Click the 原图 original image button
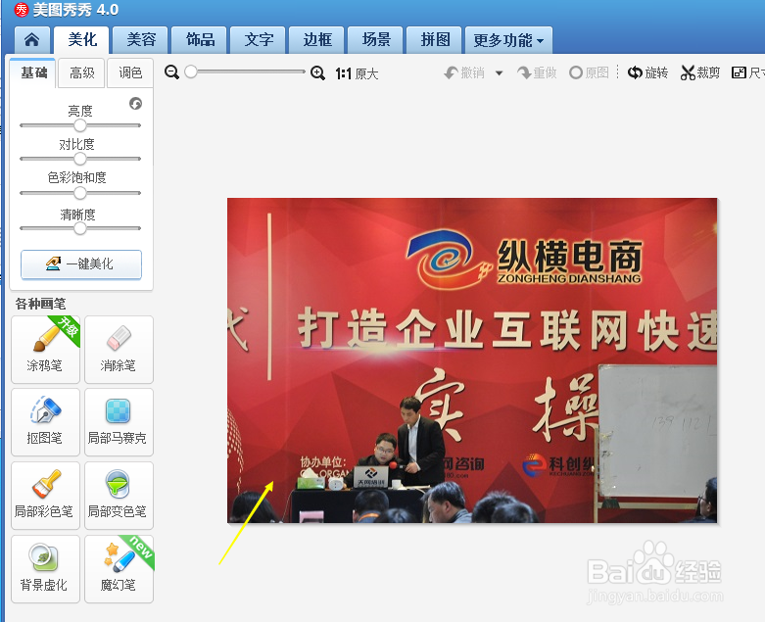 tap(590, 73)
